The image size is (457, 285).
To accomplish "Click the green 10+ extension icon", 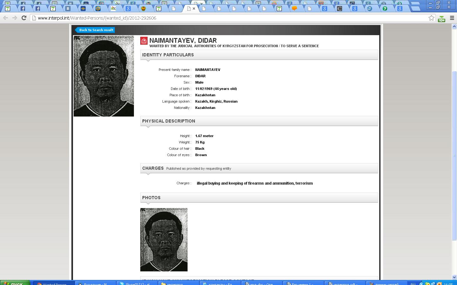I will (441, 19).
